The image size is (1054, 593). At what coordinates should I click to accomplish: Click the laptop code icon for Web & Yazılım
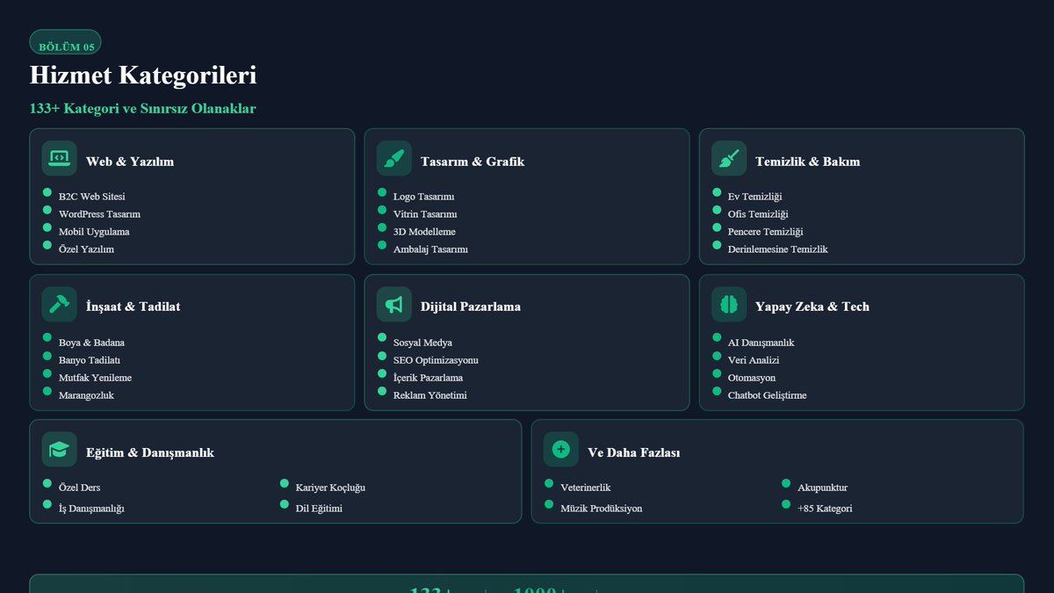59,158
